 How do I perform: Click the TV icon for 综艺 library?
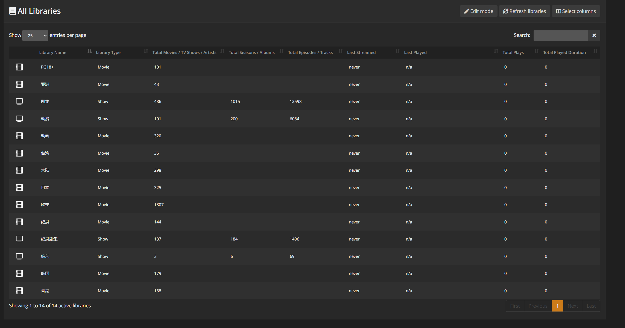(x=19, y=256)
